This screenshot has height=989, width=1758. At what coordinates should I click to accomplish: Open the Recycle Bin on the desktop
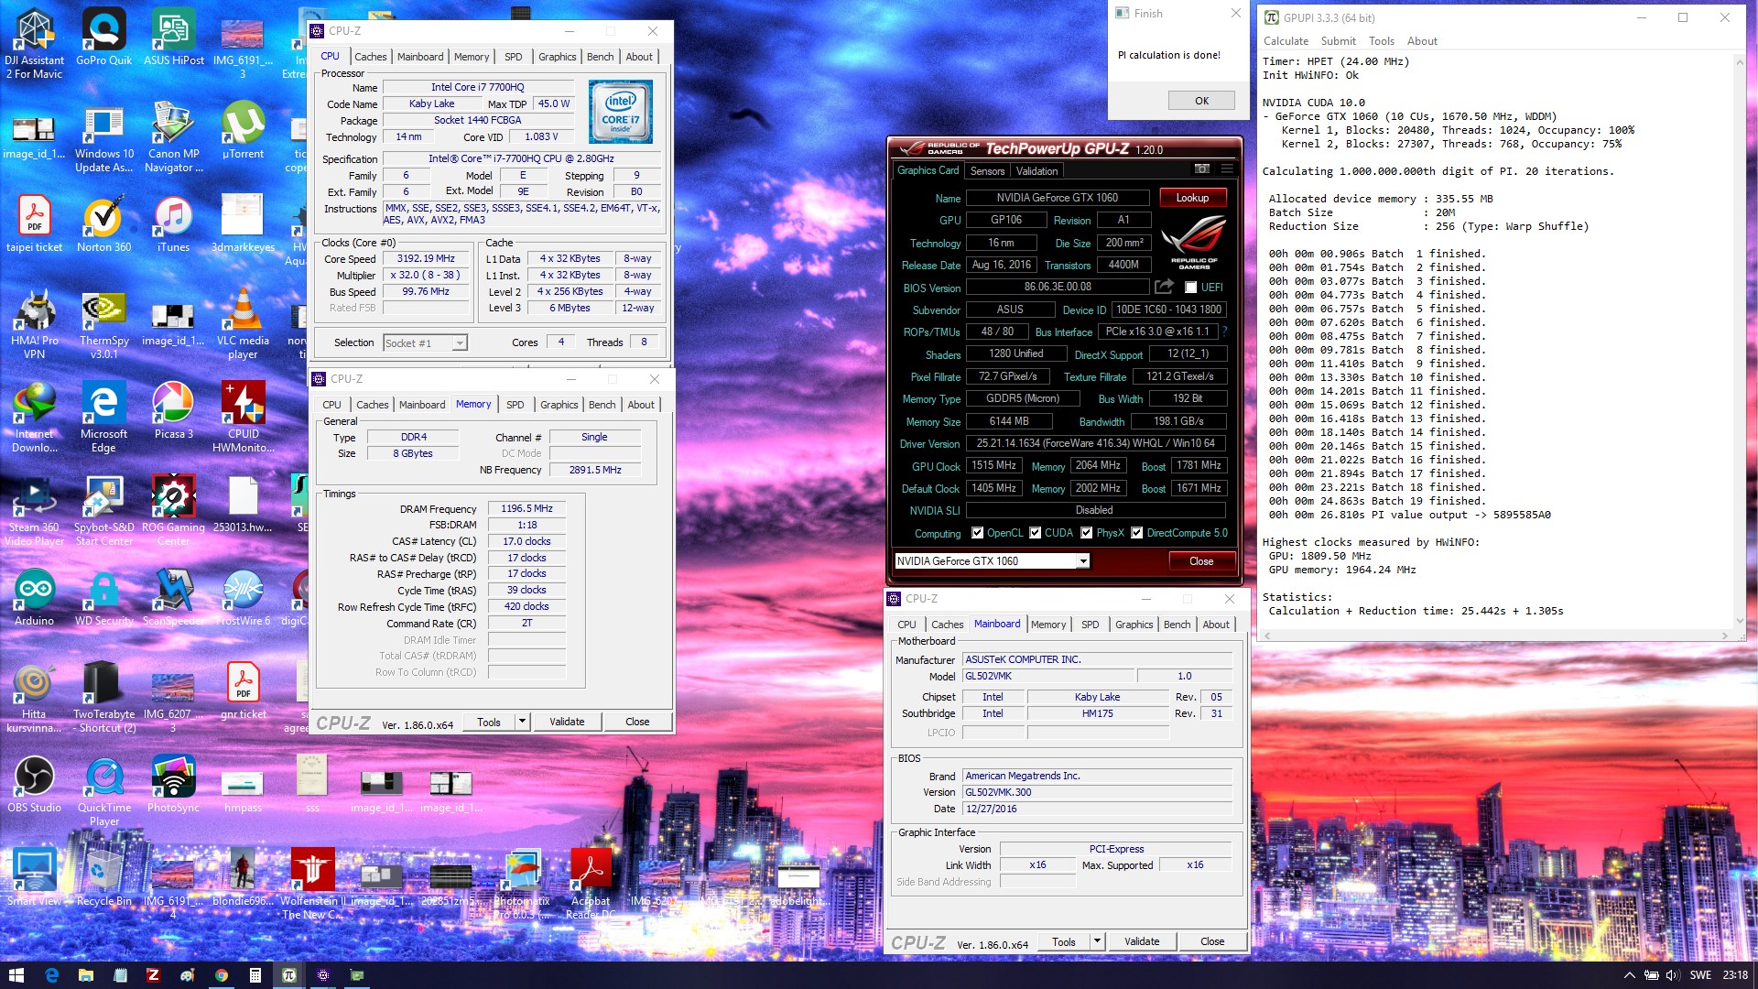[103, 878]
